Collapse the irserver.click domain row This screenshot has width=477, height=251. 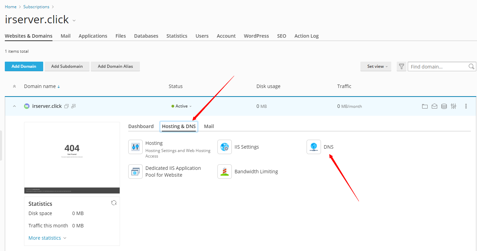pos(14,106)
